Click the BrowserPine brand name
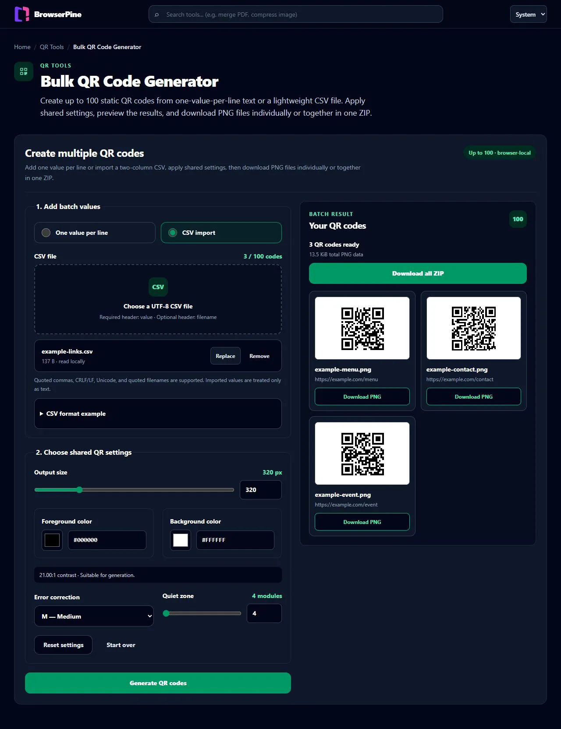 tap(58, 14)
